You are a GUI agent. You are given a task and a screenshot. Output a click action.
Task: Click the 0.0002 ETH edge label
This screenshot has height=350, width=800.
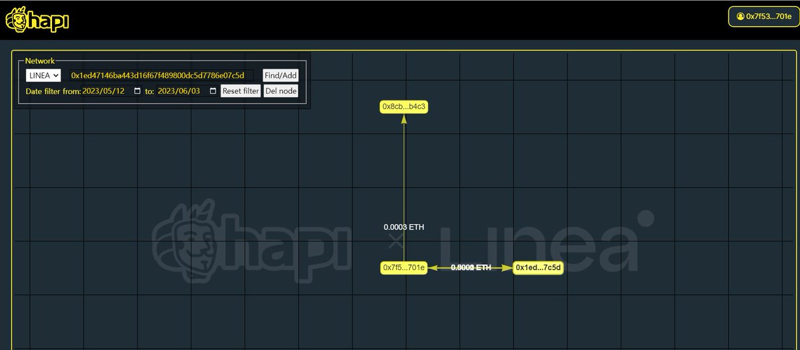tap(471, 267)
